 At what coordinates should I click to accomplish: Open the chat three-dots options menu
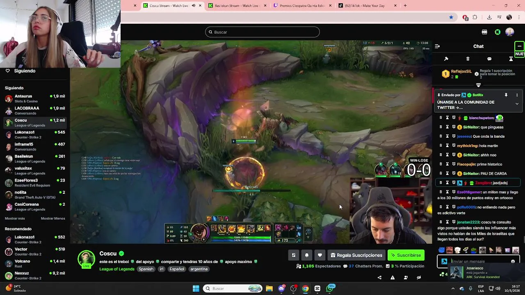point(519,46)
